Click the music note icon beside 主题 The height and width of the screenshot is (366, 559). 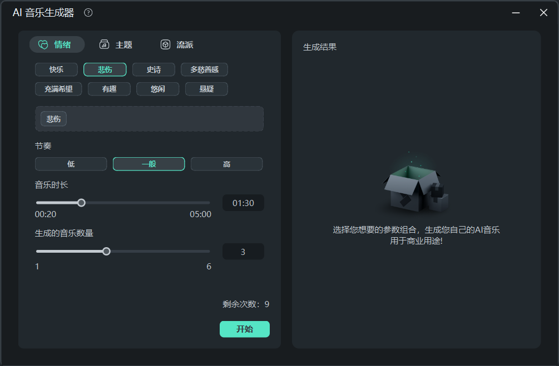103,44
